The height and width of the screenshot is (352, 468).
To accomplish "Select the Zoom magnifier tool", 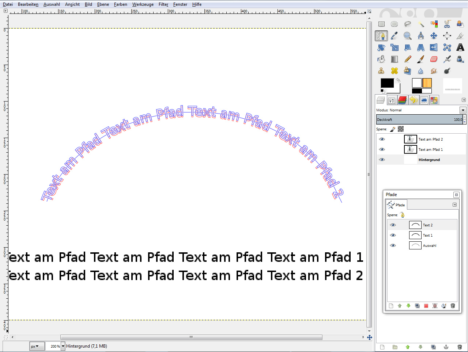I will click(407, 36).
